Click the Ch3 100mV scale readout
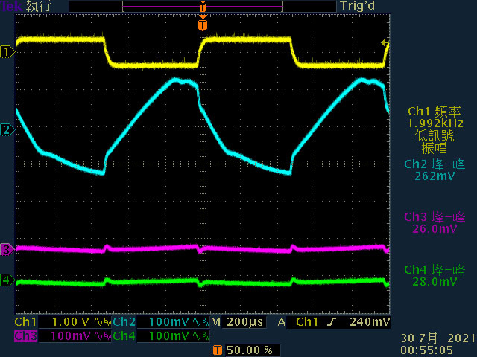This screenshot has height=357, width=477. coord(71,336)
